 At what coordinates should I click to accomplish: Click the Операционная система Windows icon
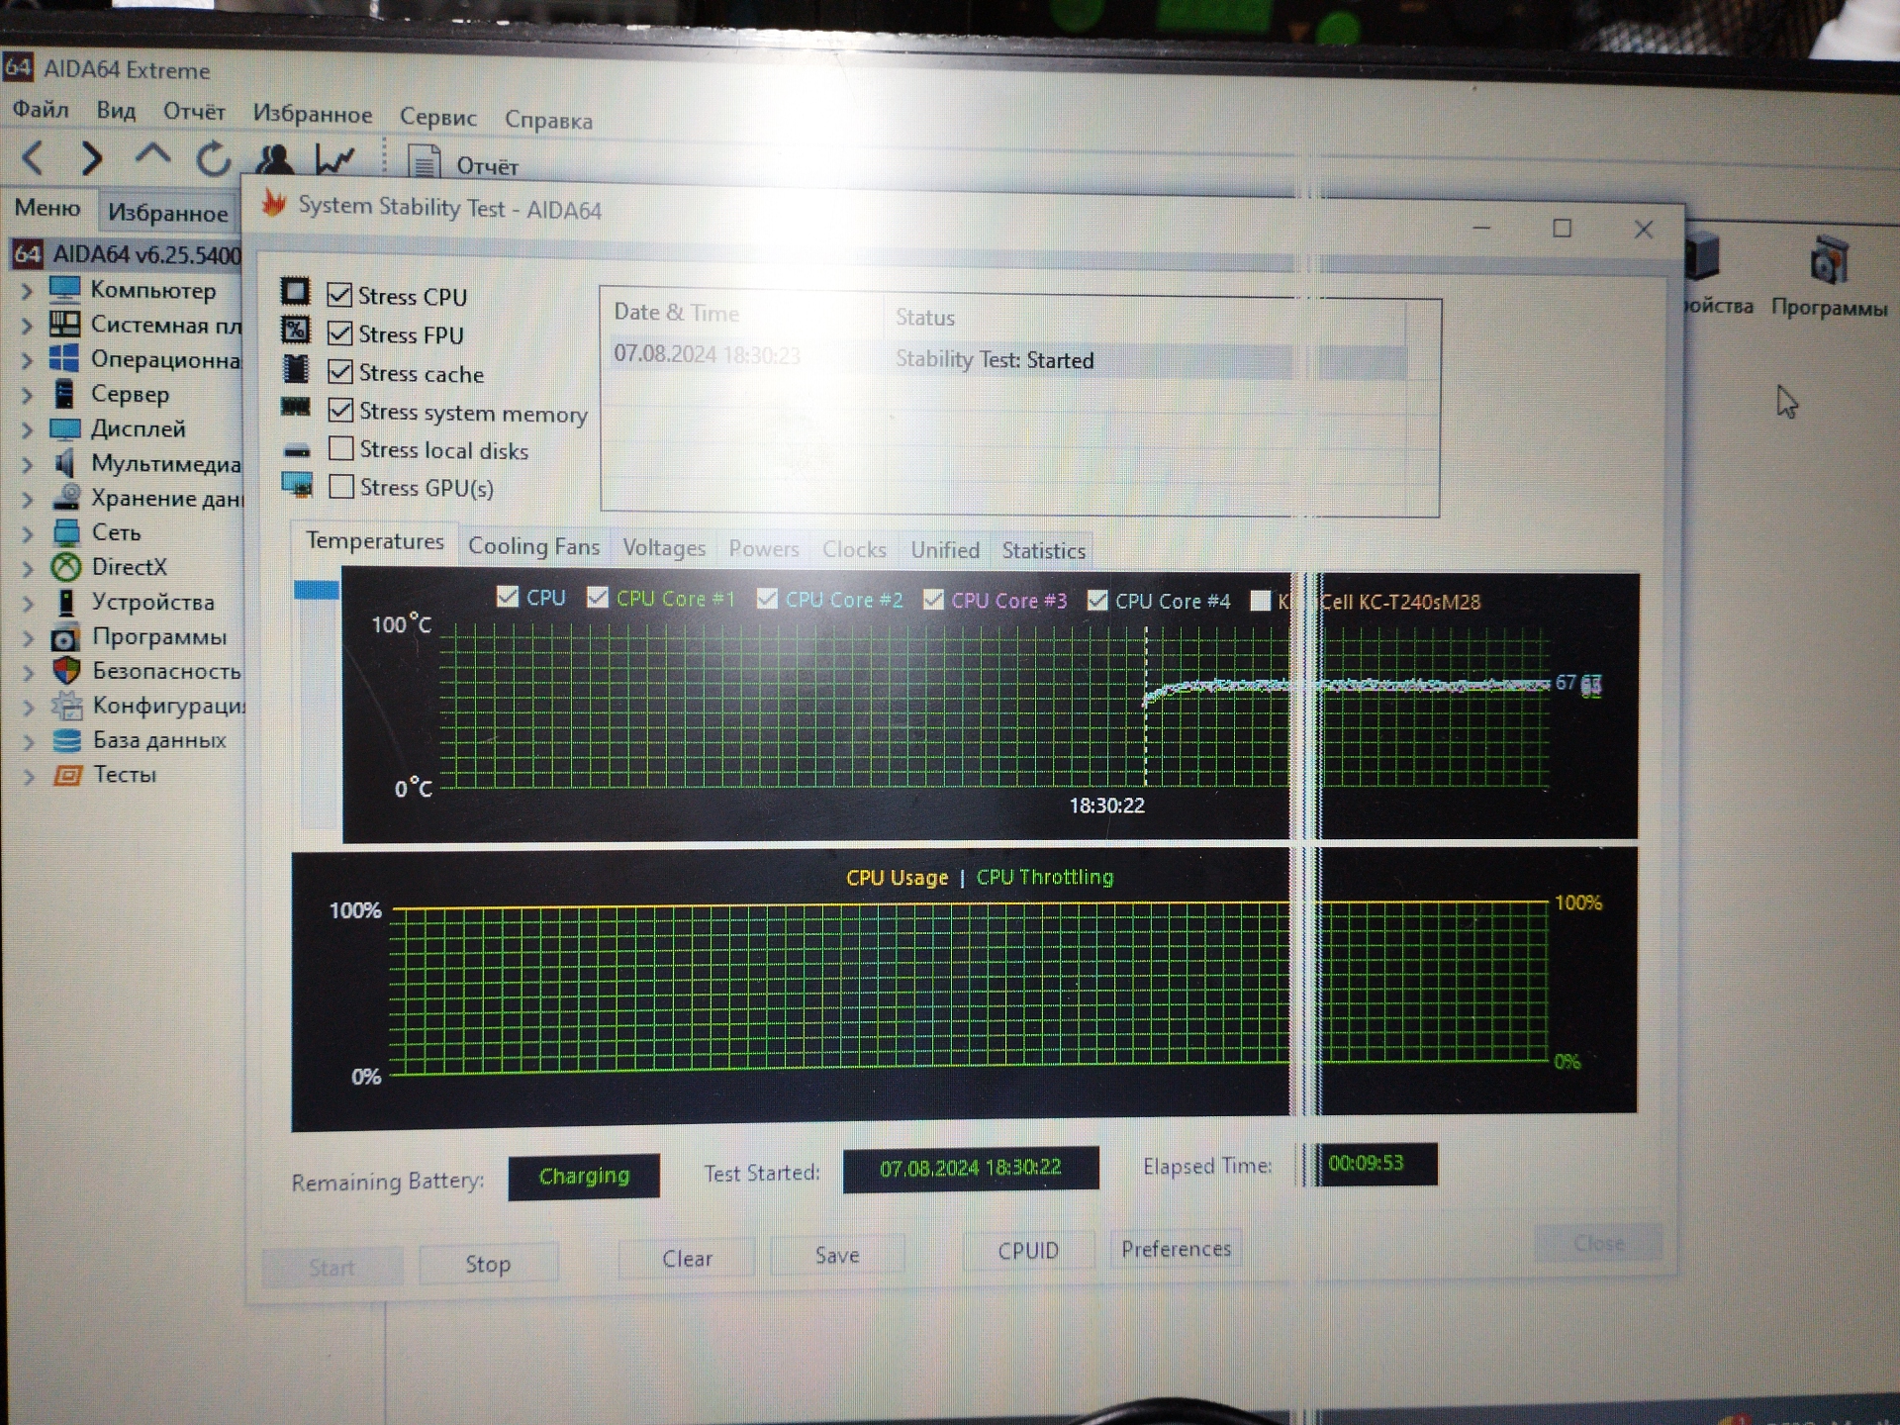[65, 358]
